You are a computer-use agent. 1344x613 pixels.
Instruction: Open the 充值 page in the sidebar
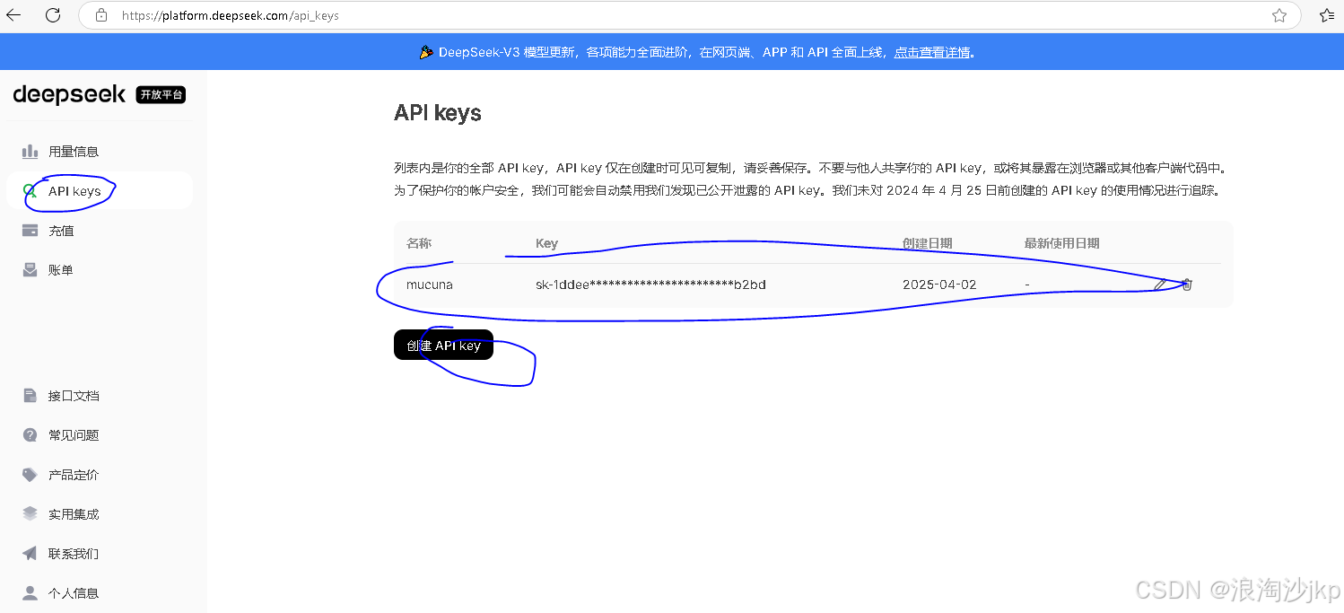coord(61,231)
